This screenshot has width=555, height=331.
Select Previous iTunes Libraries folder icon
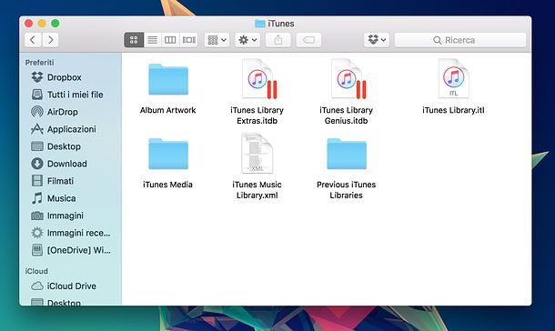click(x=347, y=154)
